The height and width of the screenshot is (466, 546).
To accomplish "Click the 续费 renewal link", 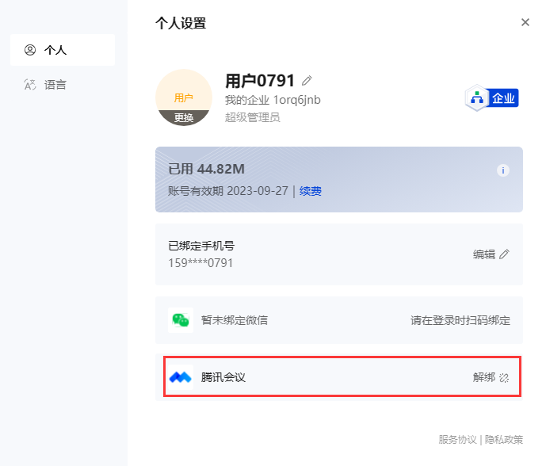I will point(311,191).
